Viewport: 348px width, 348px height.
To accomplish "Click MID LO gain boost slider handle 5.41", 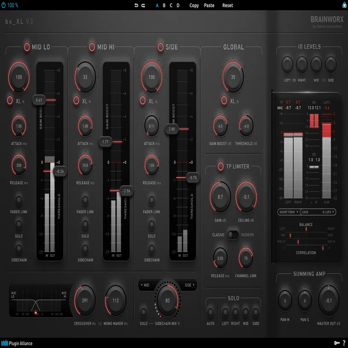I will point(39,100).
